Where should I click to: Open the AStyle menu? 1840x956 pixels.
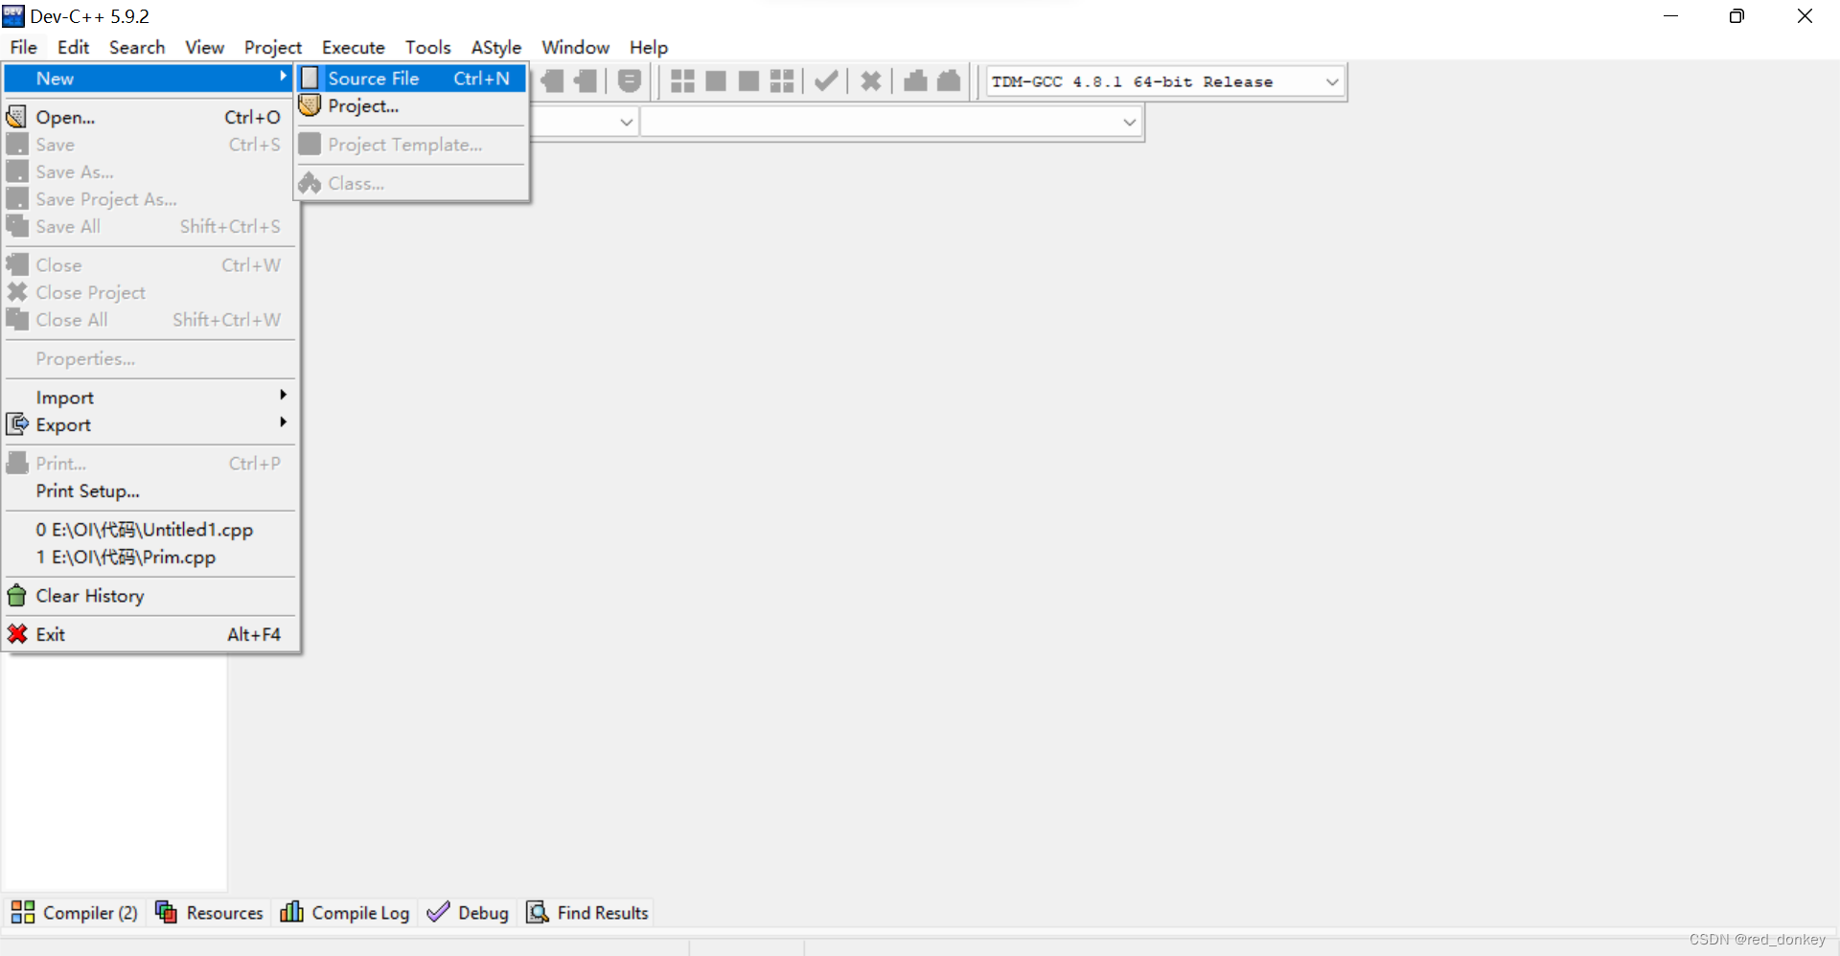496,47
